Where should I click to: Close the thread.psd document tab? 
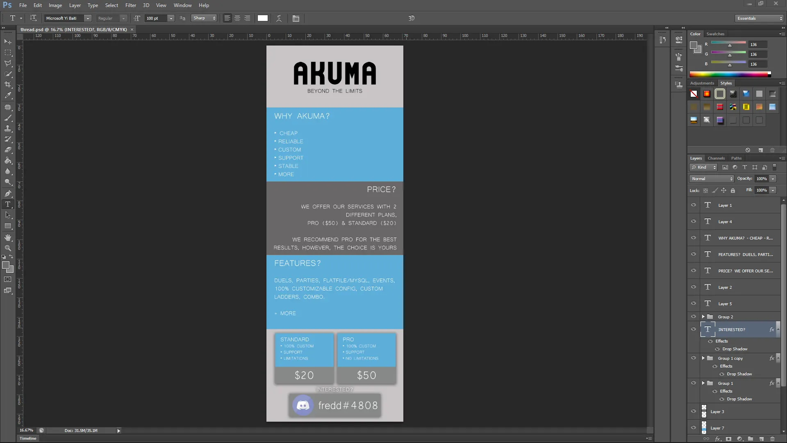pos(132,30)
